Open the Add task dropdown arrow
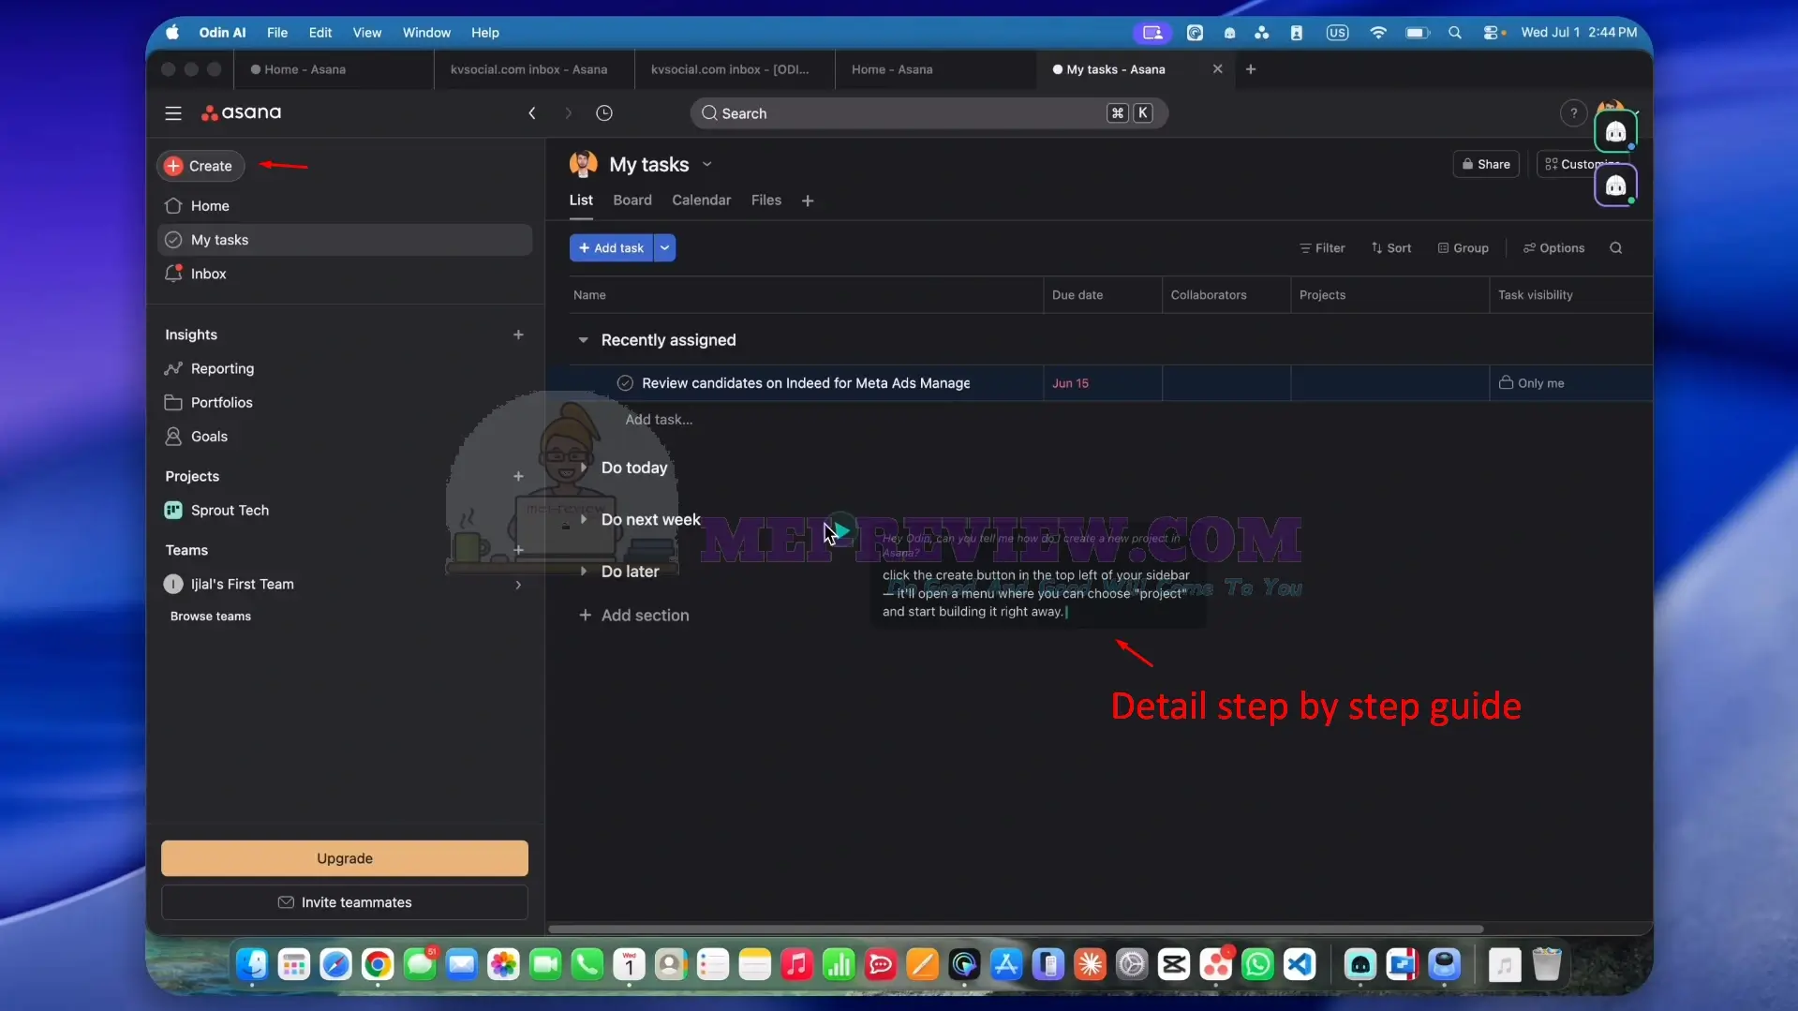 pyautogui.click(x=664, y=248)
